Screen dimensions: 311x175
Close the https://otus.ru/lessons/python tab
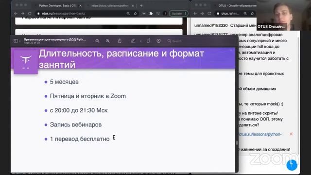click(133, 6)
